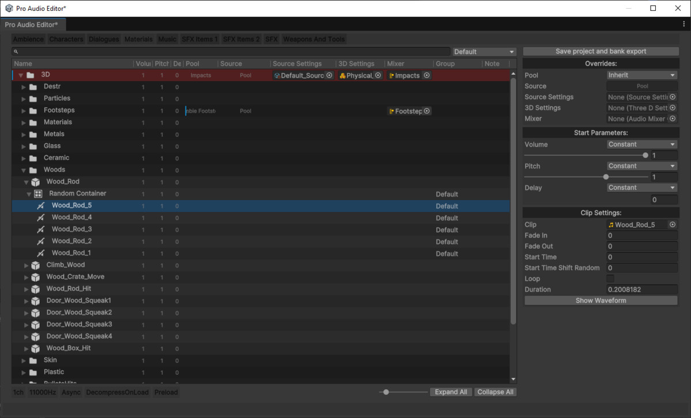Click the Volume slider handle
691x418 pixels.
pos(646,155)
